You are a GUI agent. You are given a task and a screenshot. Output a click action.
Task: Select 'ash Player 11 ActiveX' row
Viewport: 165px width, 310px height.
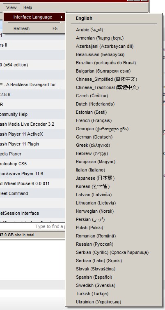pyautogui.click(x=32, y=134)
